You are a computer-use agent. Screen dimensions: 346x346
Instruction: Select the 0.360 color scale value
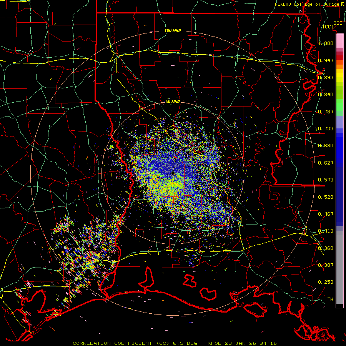(326, 248)
